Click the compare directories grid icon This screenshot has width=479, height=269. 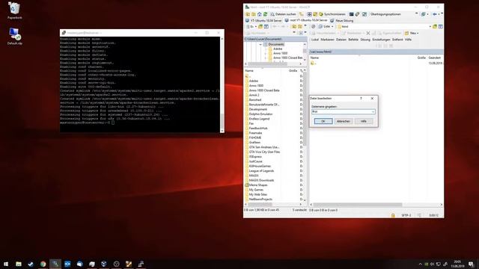[x=309, y=14]
